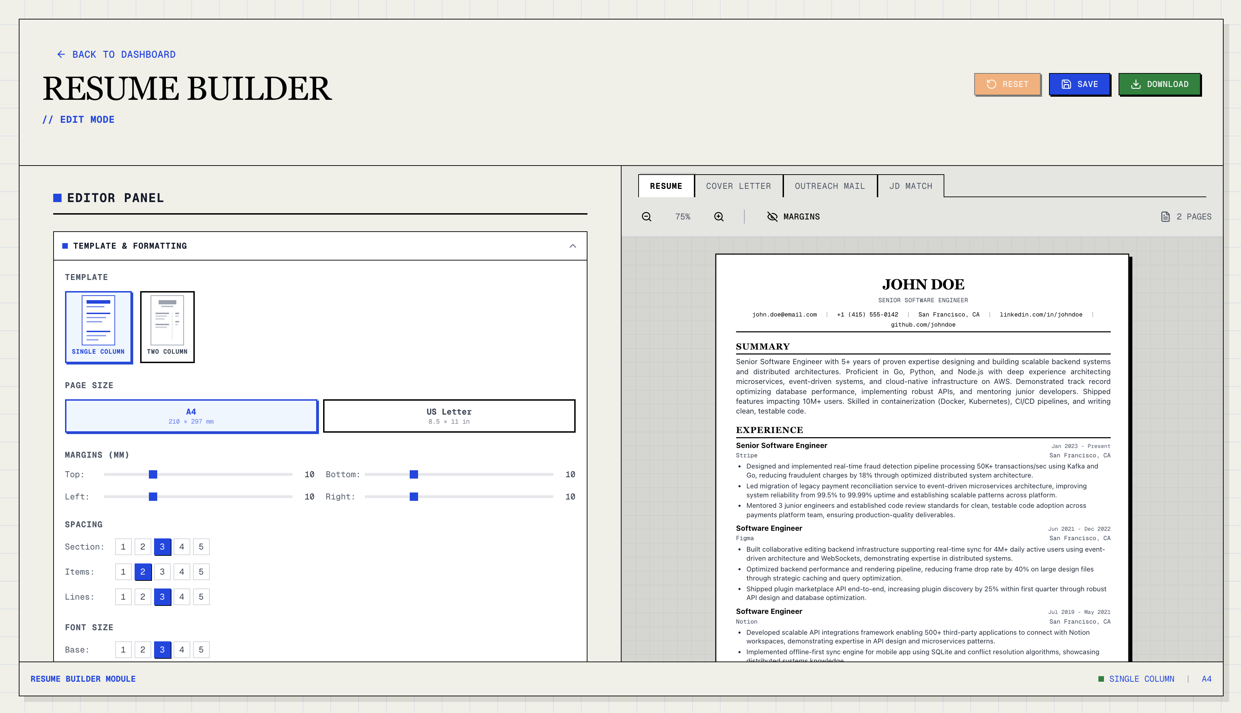The image size is (1241, 713).
Task: Select A4 page size option
Action: point(191,416)
